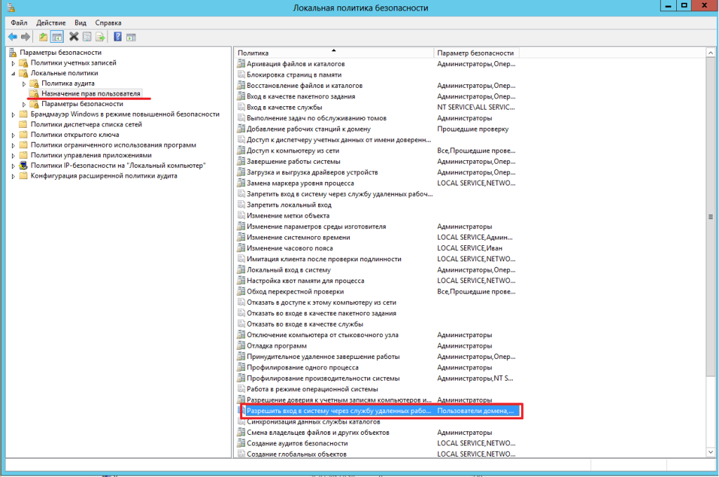Click the Back arrow toolbar icon
This screenshot has height=477, width=719.
(13, 37)
